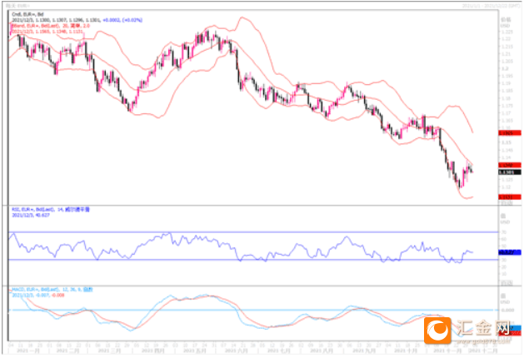
Task: Click the RSI indicator legend label
Action: [x=51, y=210]
